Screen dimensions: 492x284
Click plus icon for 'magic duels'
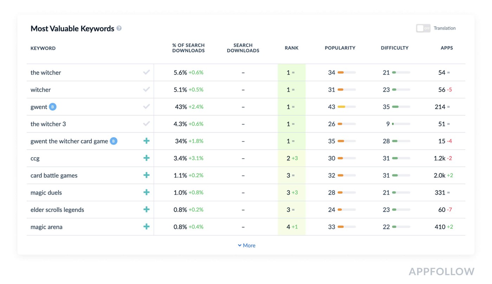point(147,192)
